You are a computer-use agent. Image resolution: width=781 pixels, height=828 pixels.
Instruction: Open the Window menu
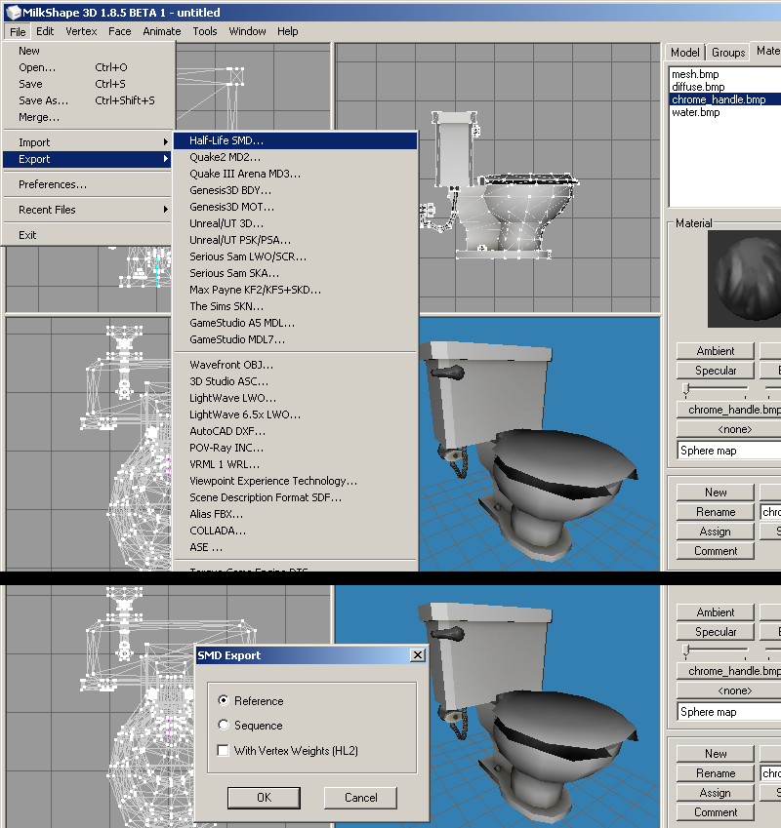click(247, 31)
